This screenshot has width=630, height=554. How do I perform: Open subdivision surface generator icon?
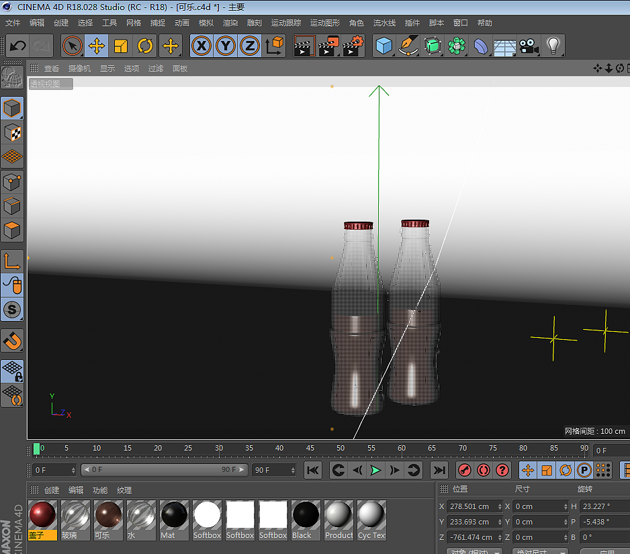pyautogui.click(x=433, y=46)
